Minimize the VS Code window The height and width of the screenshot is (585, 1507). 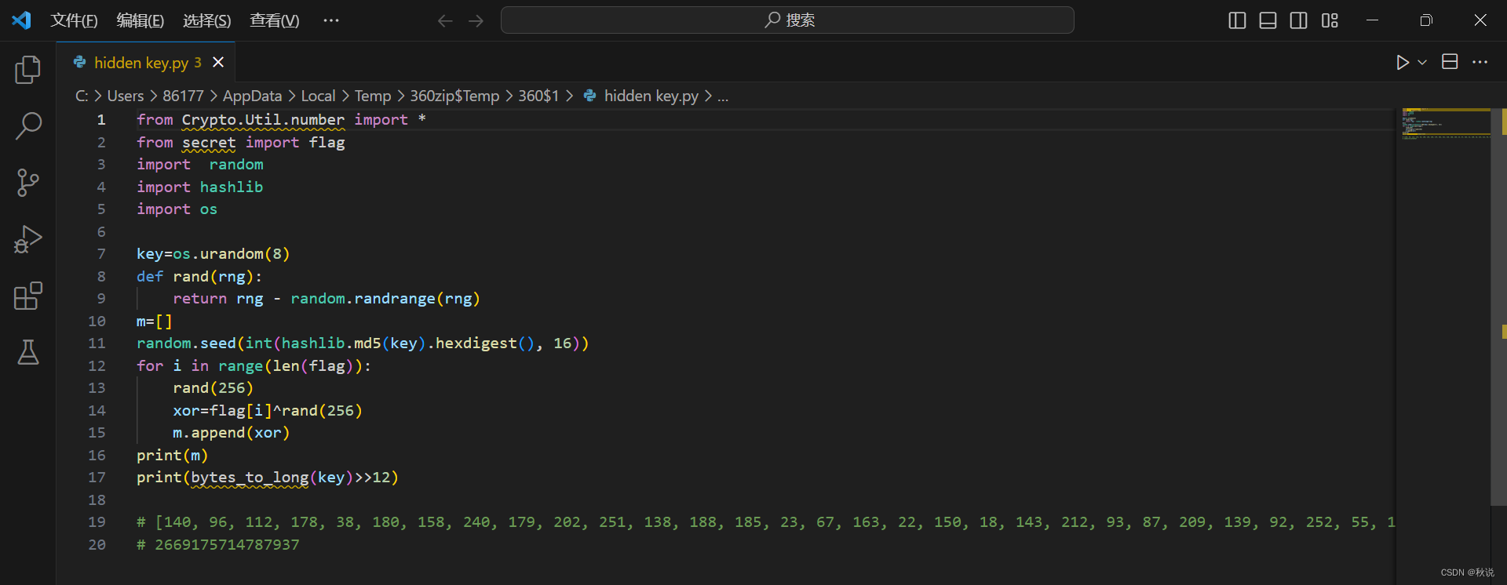[1372, 20]
